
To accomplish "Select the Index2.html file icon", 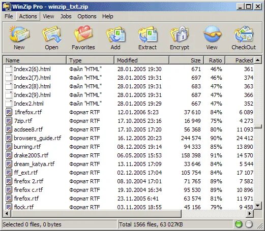I will coord(9,104).
